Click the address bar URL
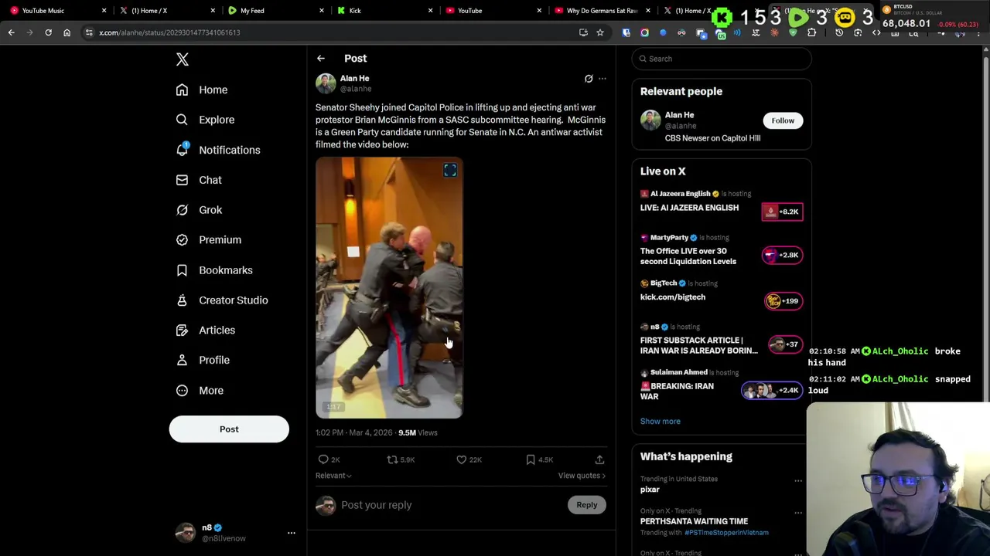 pos(169,32)
